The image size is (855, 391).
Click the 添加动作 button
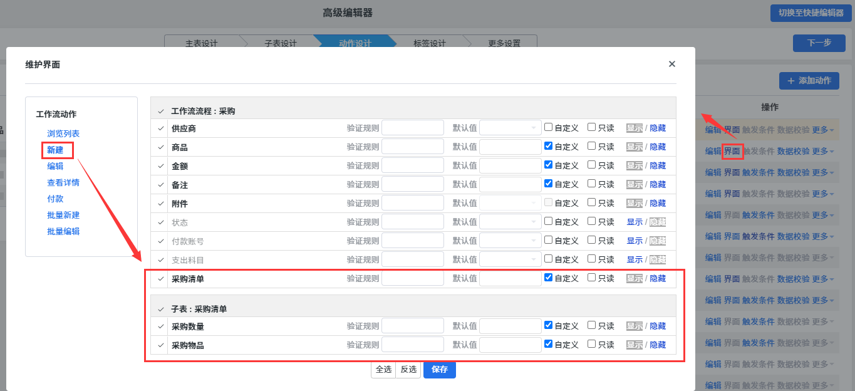tap(809, 81)
